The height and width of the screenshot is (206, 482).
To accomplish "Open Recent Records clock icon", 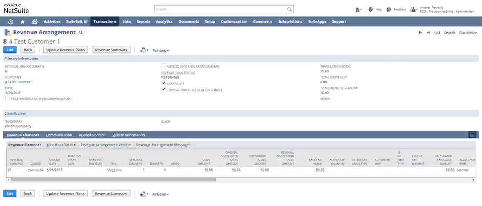I will tap(11, 21).
